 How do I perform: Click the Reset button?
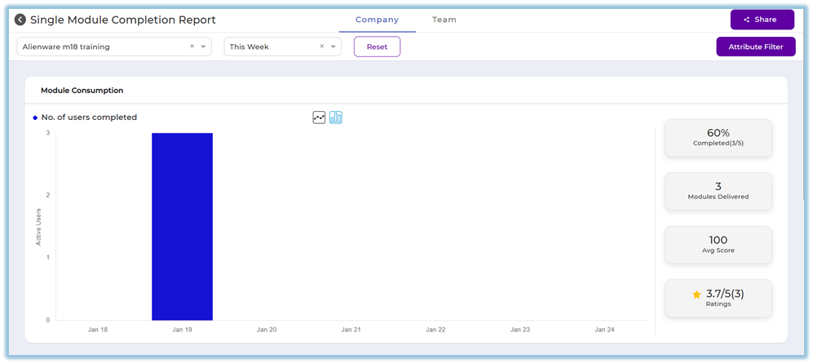tap(377, 47)
